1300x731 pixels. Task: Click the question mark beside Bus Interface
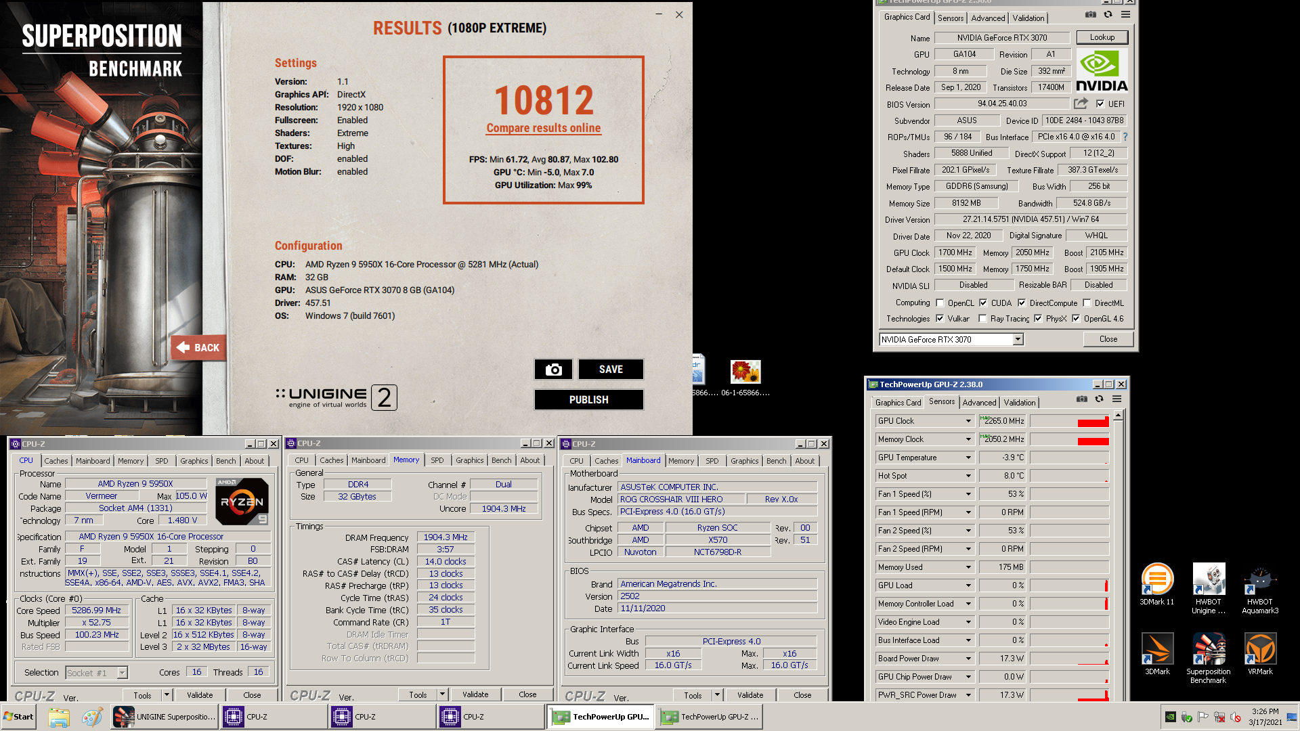pos(1125,137)
